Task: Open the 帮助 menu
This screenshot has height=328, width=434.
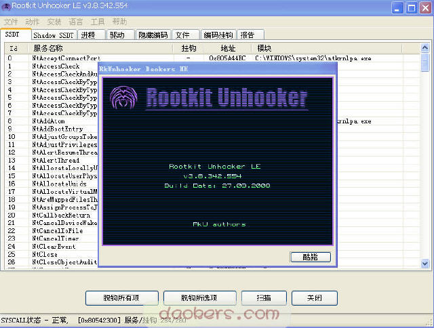Action: [119, 22]
